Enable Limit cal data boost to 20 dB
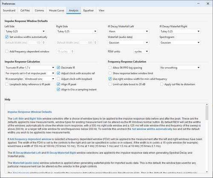The image size is (213, 178). coord(110,84)
